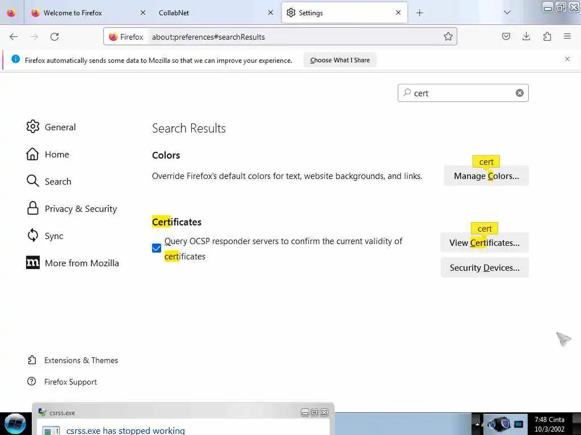Screen dimensions: 581x435
Task: Bookmark this page with the star
Action: [448, 37]
